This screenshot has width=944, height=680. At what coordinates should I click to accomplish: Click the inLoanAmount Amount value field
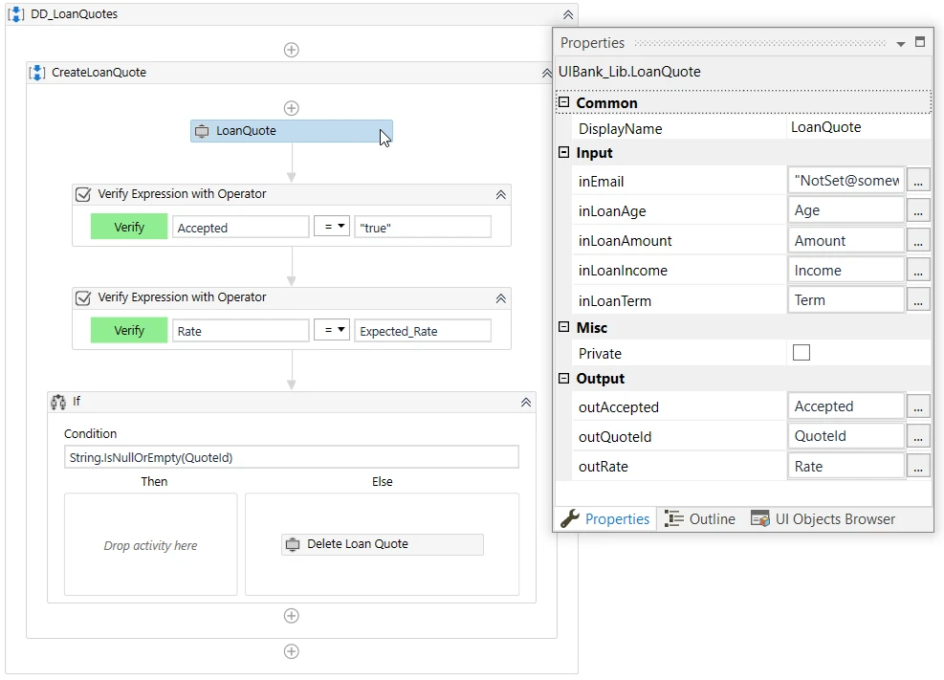(x=845, y=240)
